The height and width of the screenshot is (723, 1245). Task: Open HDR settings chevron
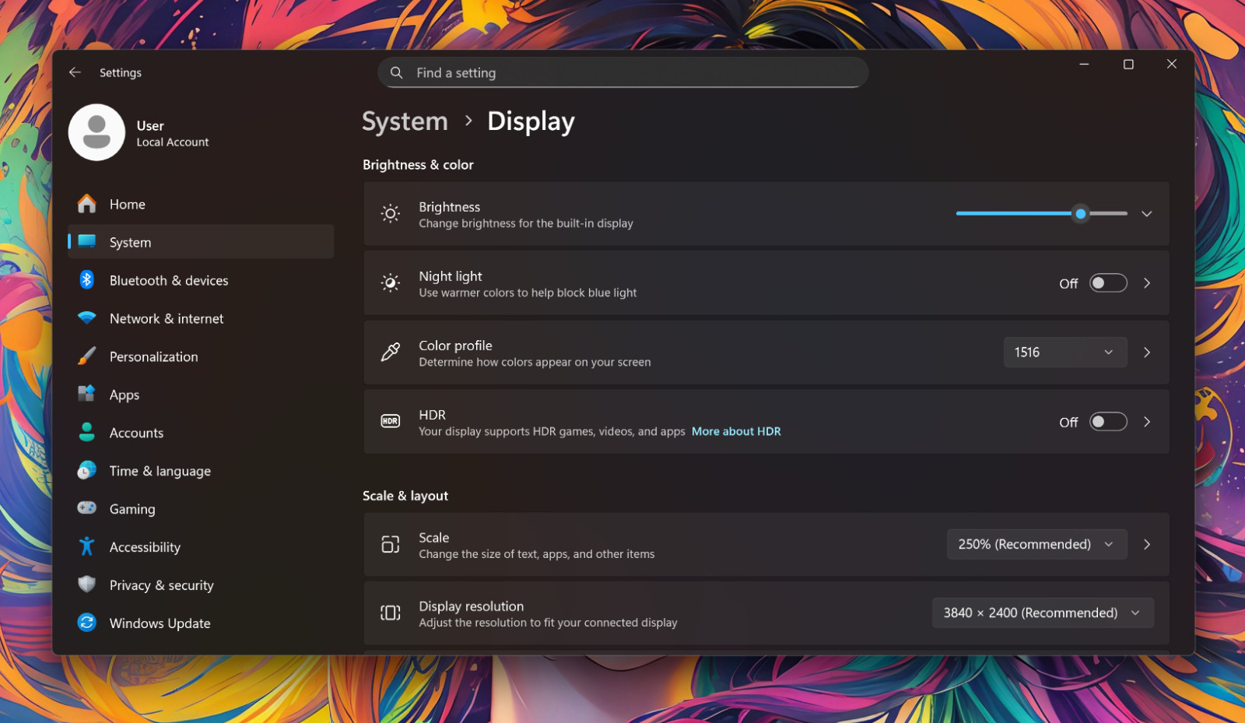1147,422
